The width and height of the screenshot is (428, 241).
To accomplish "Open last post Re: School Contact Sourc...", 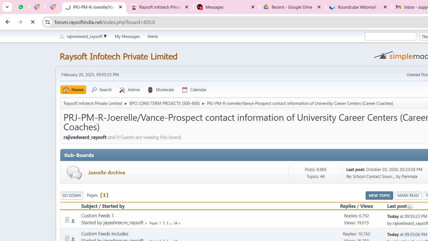I will [371, 177].
